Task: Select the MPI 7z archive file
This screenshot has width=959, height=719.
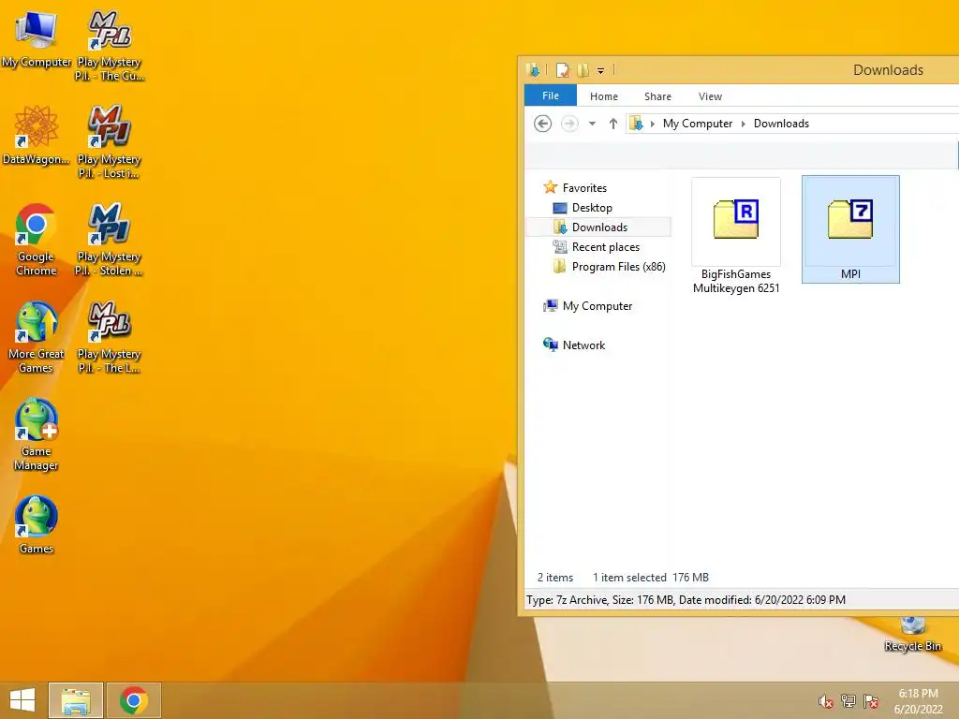Action: [x=850, y=229]
